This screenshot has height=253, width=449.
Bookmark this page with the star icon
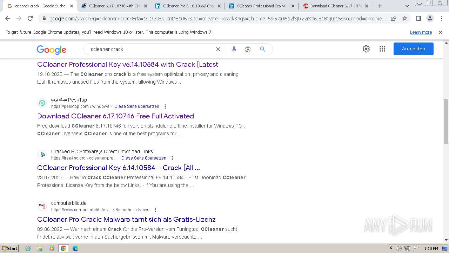pyautogui.click(x=405, y=18)
